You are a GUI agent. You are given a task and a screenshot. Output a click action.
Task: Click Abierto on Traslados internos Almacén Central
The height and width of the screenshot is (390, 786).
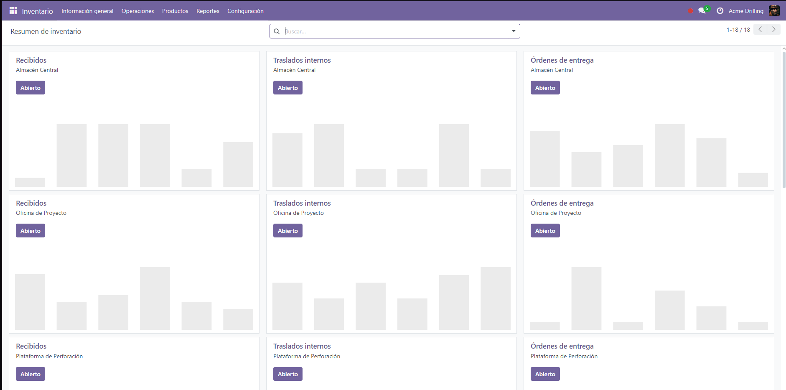click(288, 88)
